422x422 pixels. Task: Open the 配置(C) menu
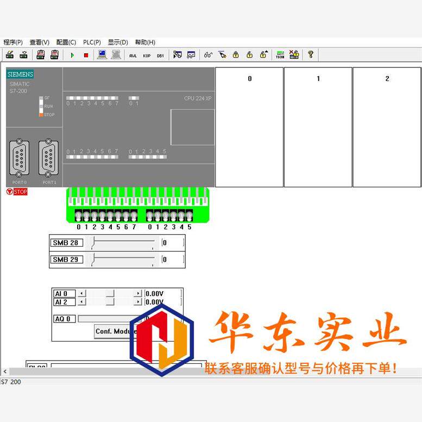[x=66, y=42]
